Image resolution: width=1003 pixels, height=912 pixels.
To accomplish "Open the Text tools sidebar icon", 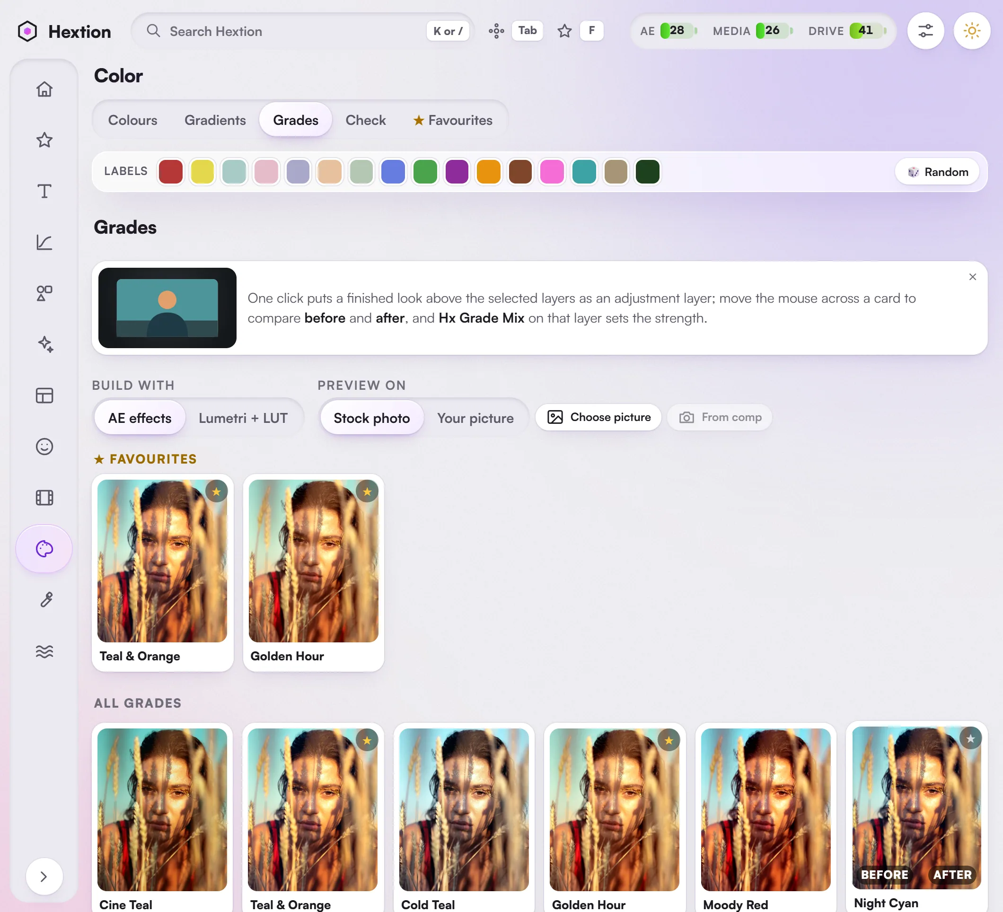I will click(44, 191).
